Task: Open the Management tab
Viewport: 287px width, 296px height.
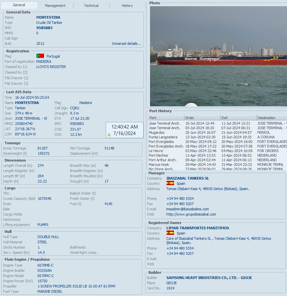Action: (x=55, y=6)
